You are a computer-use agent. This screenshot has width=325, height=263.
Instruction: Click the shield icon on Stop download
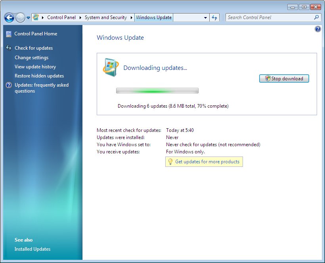[268, 78]
